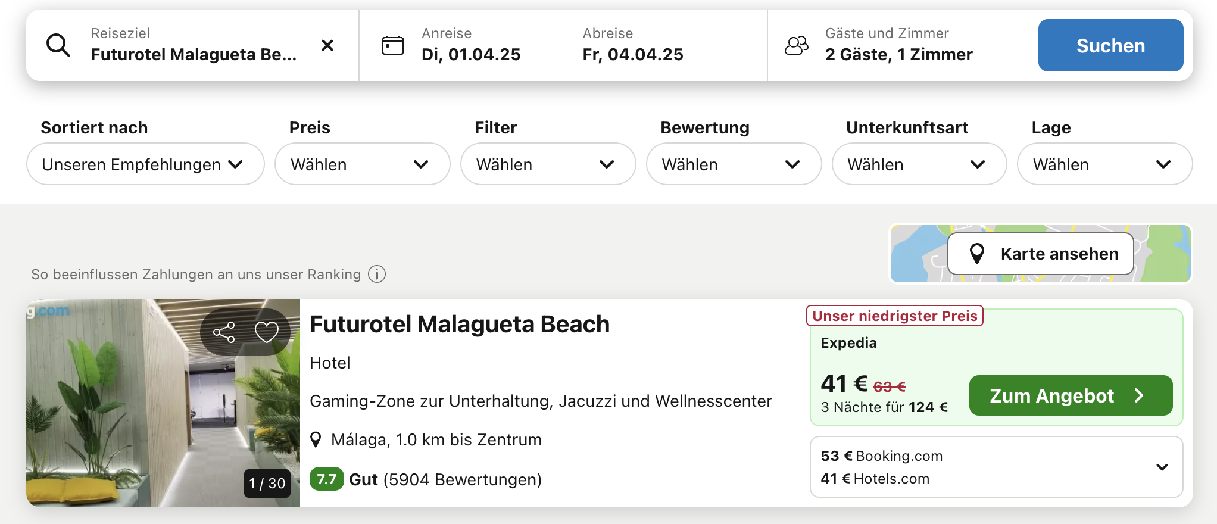Click location pin next to Málaga
1217x524 pixels.
pyautogui.click(x=316, y=440)
